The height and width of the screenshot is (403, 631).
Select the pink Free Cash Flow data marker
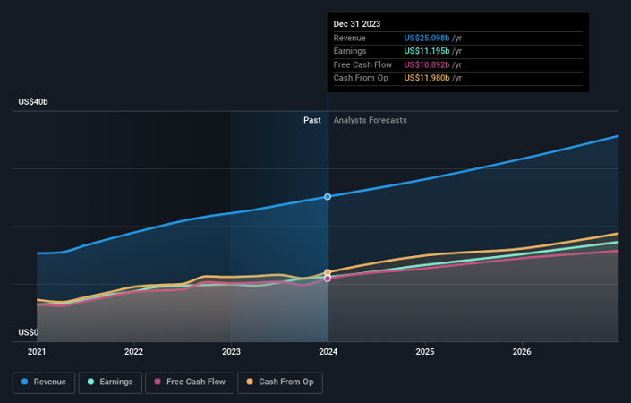click(x=328, y=279)
